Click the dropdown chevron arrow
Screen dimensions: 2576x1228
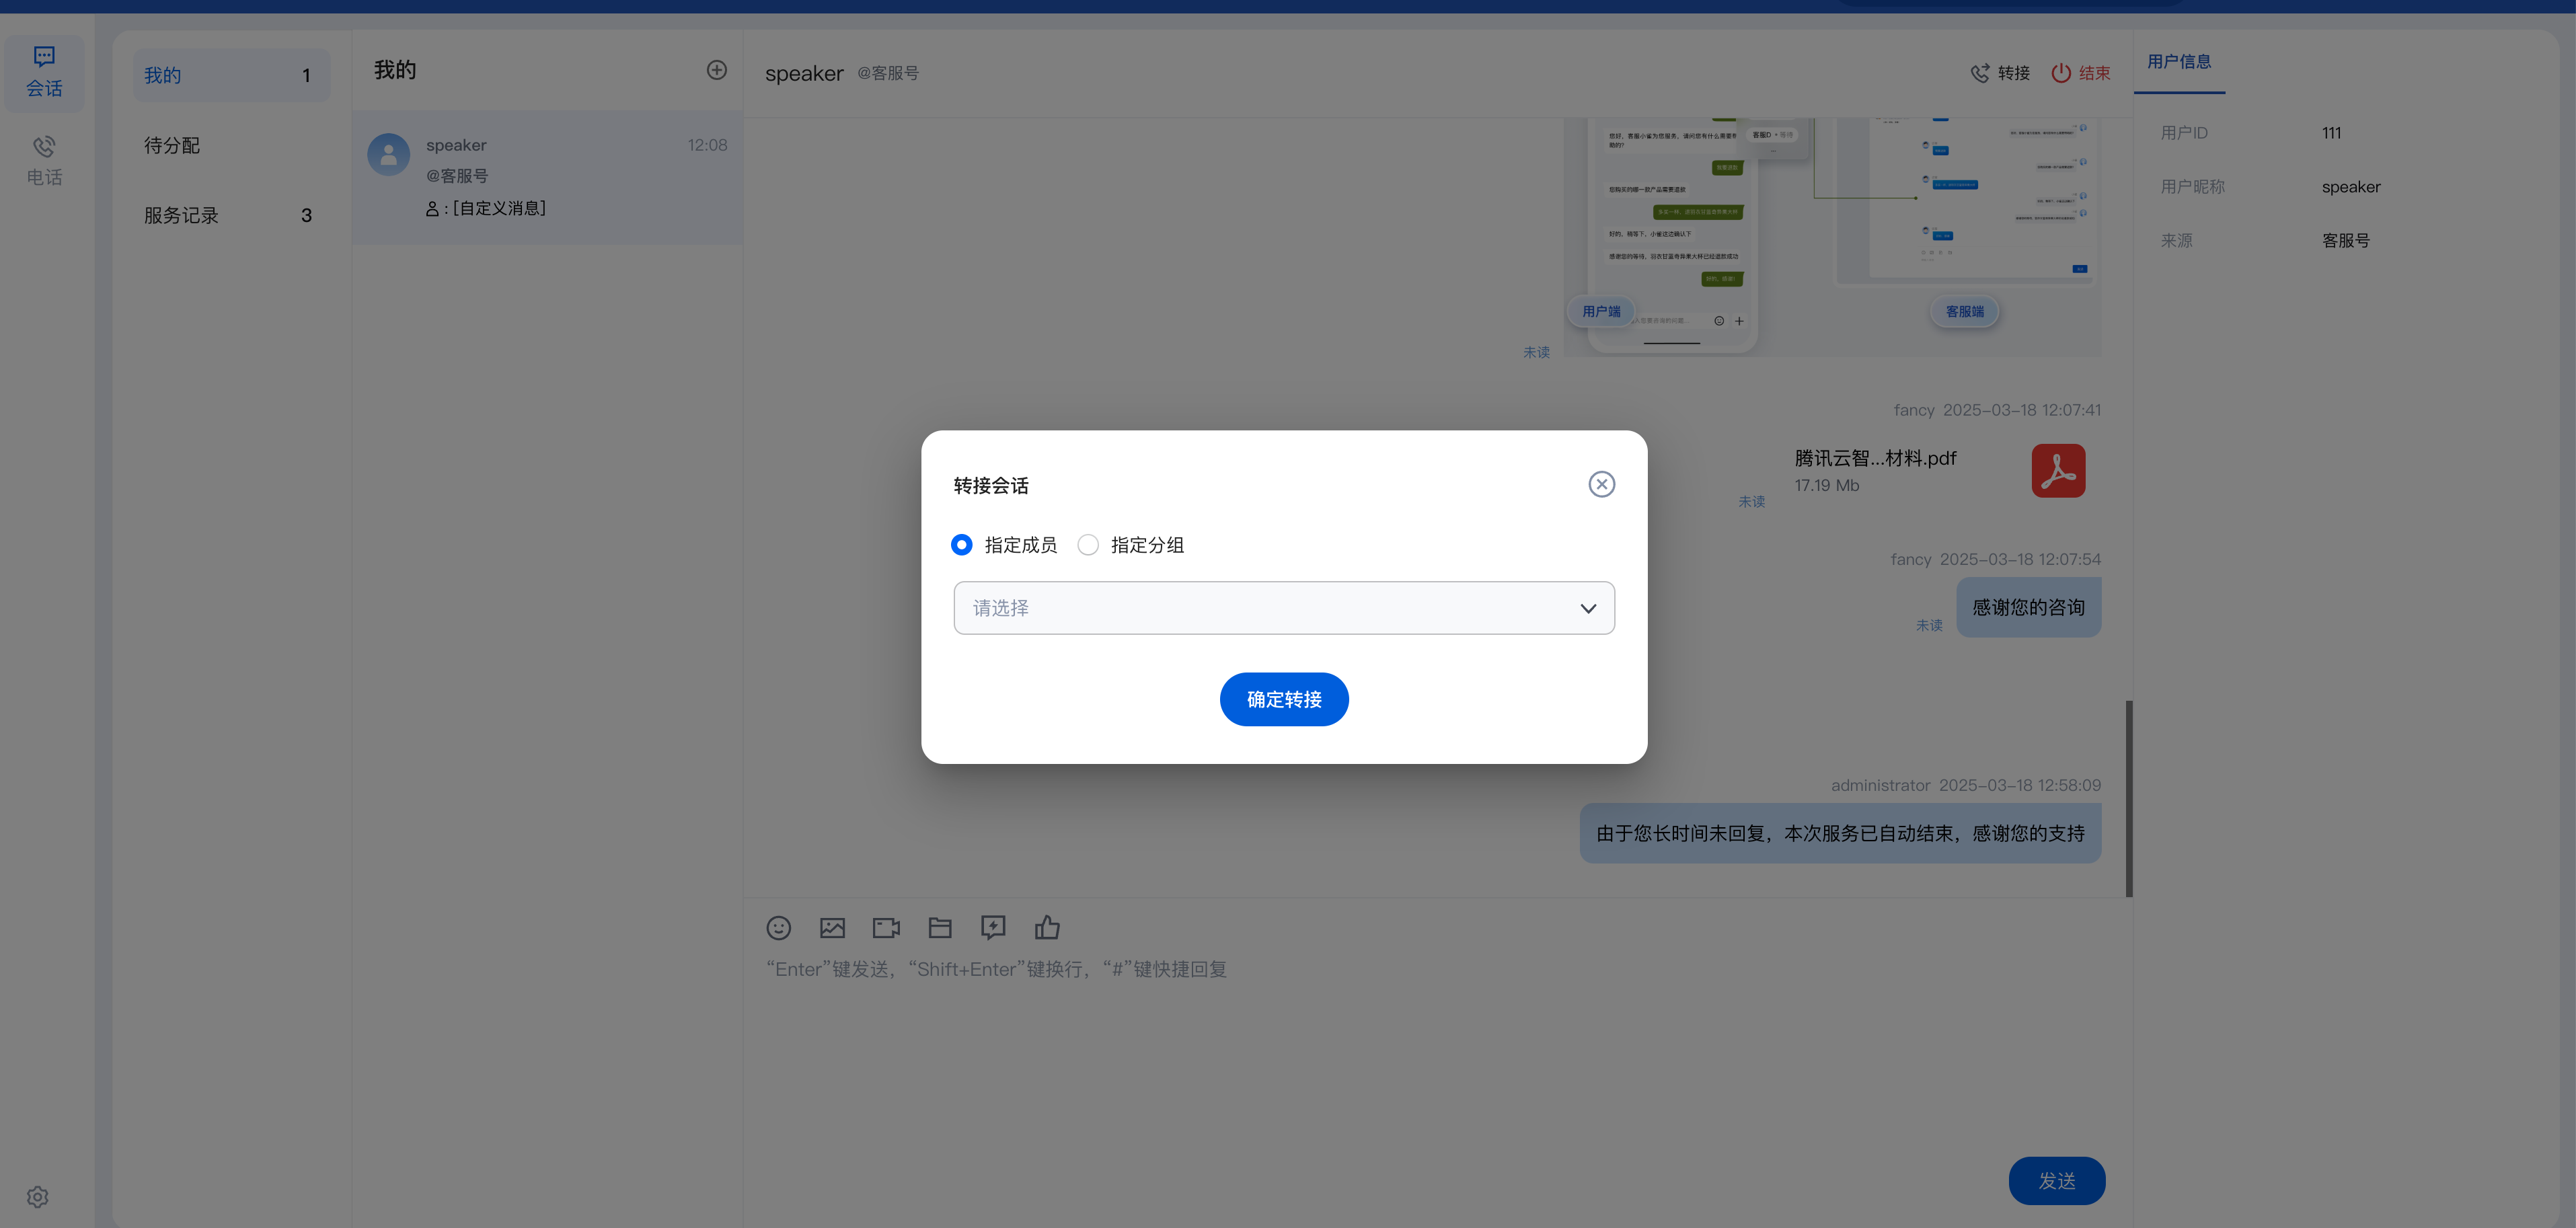[1588, 608]
